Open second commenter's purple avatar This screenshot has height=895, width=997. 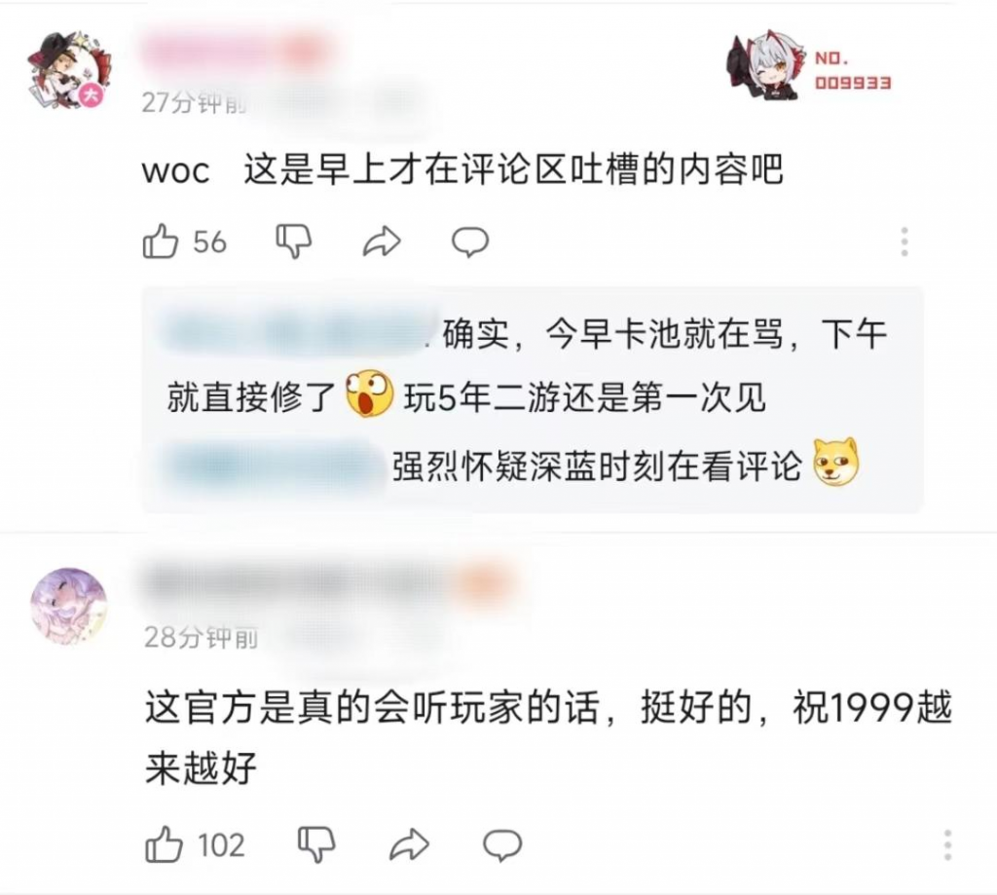[69, 606]
